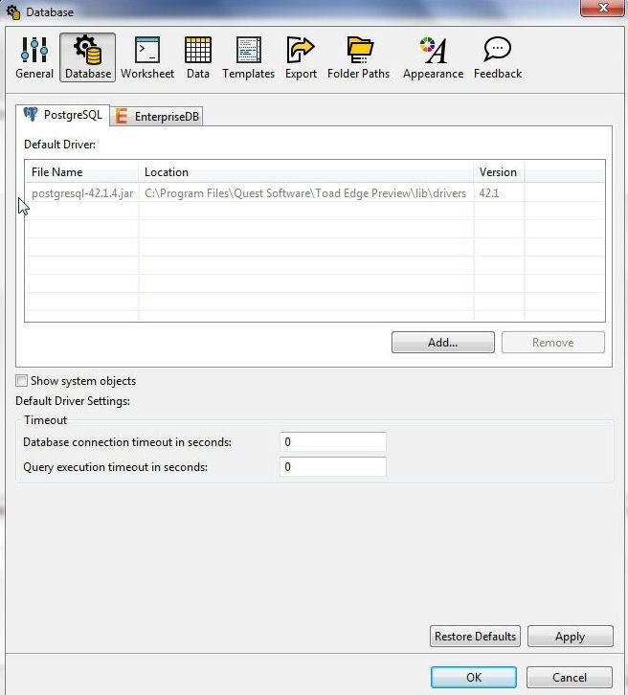Close the Database dialog window
The width and height of the screenshot is (628, 695).
(602, 8)
